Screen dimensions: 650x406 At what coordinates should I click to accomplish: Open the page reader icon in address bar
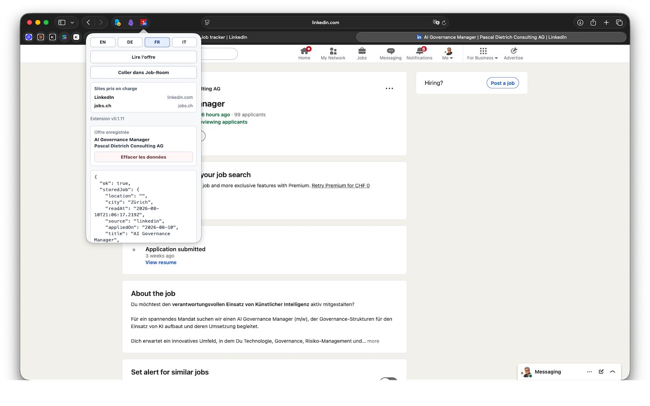click(x=207, y=23)
